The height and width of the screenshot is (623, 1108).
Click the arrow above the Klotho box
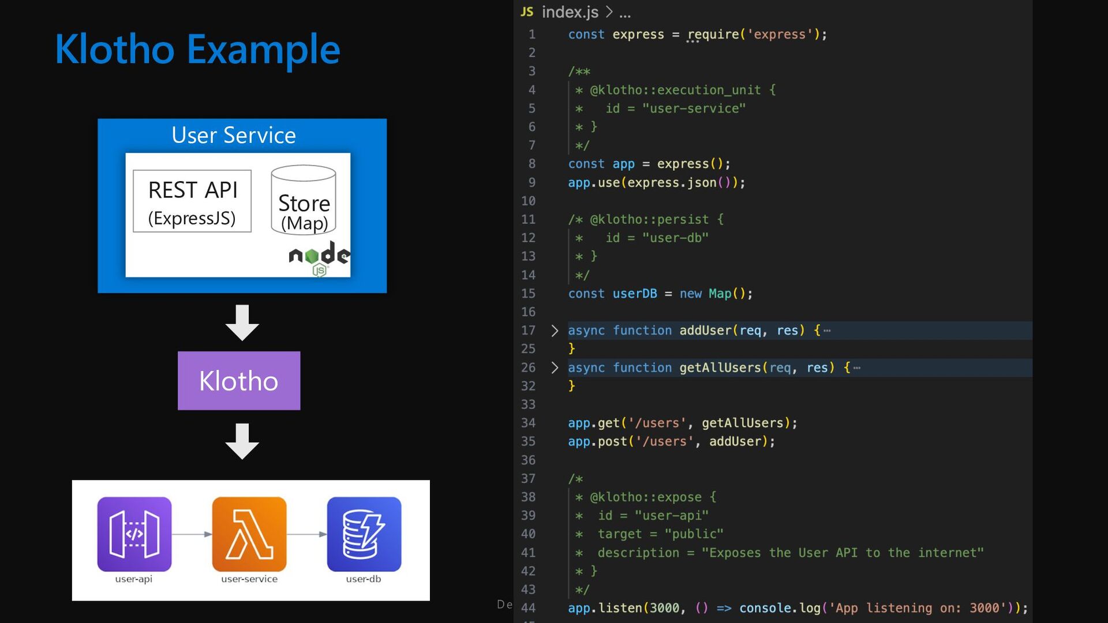click(242, 322)
